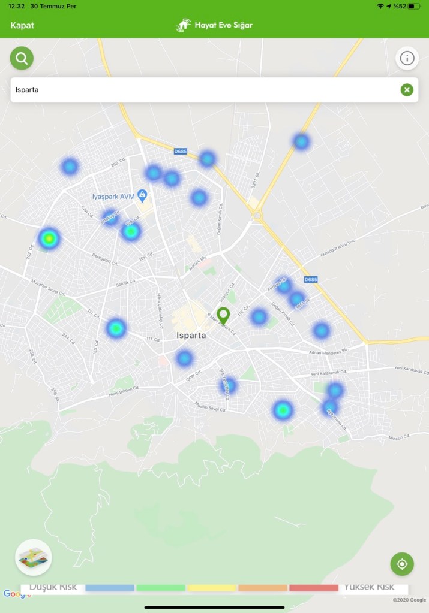429x613 pixels.
Task: Tap the green search magnifier button
Action: tap(22, 58)
